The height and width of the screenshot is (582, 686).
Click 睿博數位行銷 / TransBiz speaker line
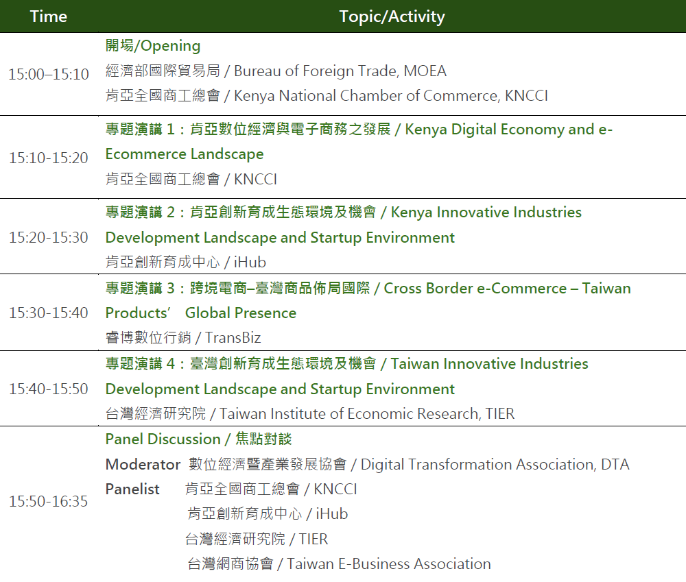(x=183, y=337)
